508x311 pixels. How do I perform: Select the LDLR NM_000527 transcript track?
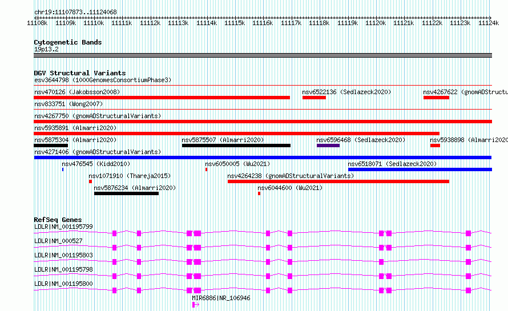point(263,247)
